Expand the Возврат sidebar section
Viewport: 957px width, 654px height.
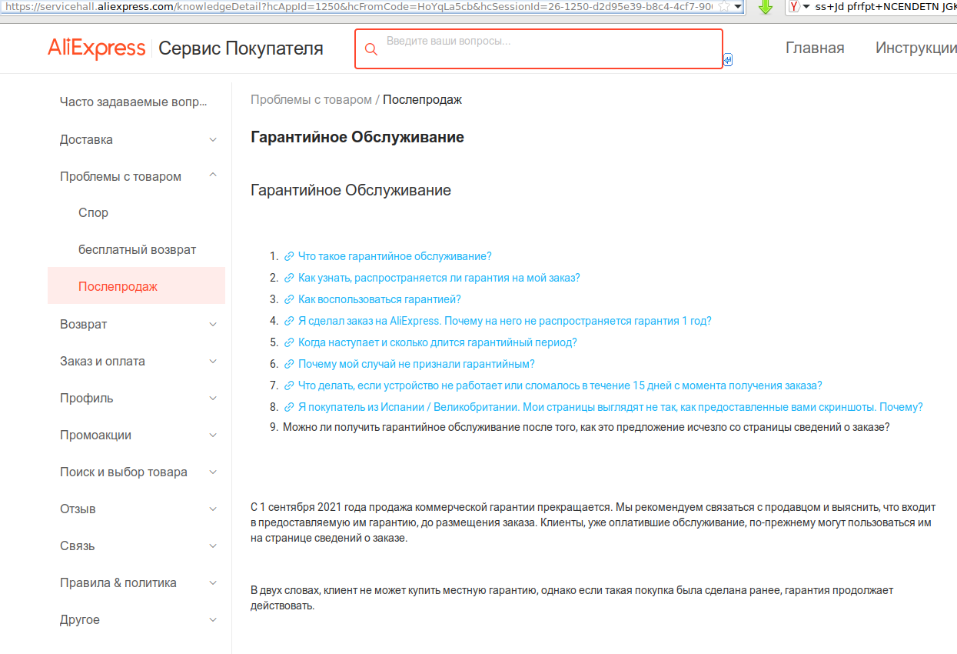pyautogui.click(x=213, y=324)
